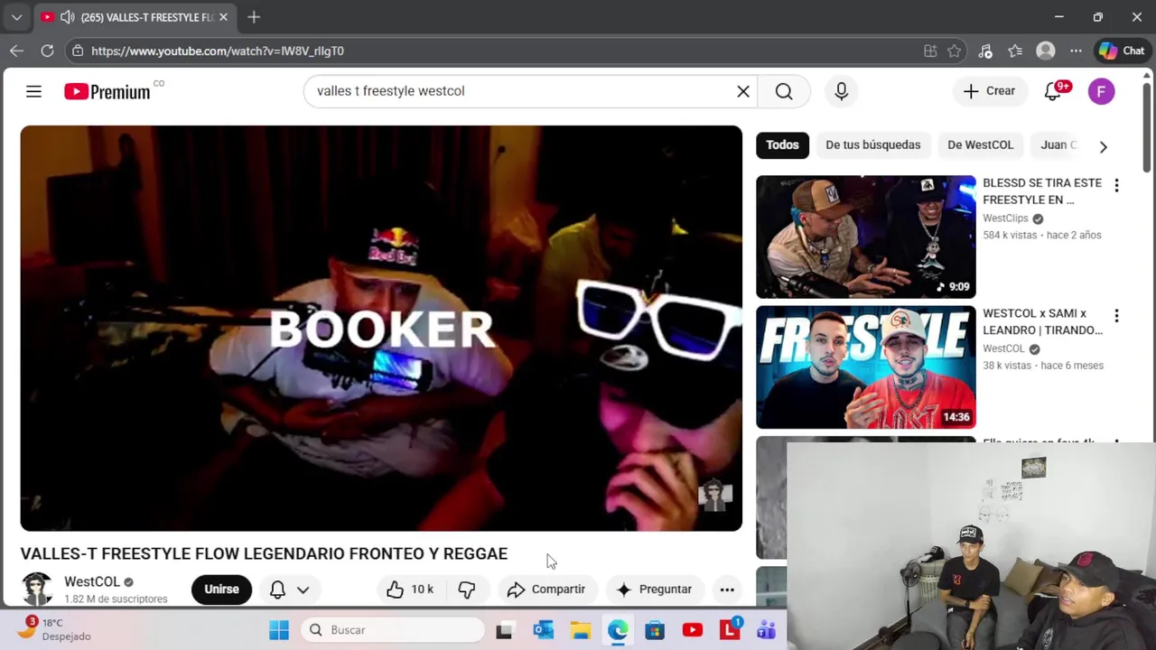Ask about the video with Preguntar

pyautogui.click(x=655, y=590)
